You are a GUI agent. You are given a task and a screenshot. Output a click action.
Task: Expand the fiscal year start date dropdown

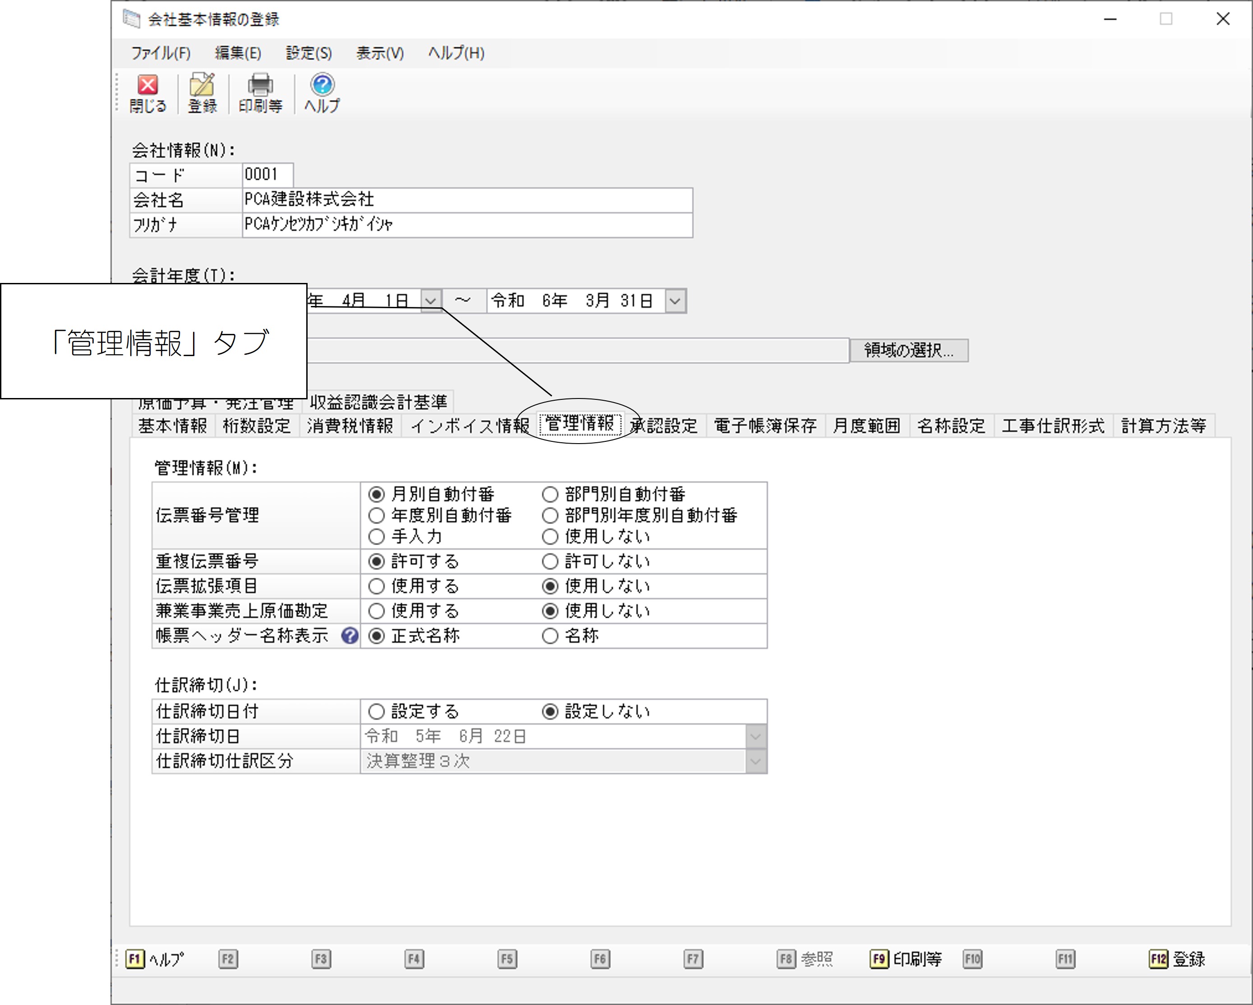click(x=431, y=301)
